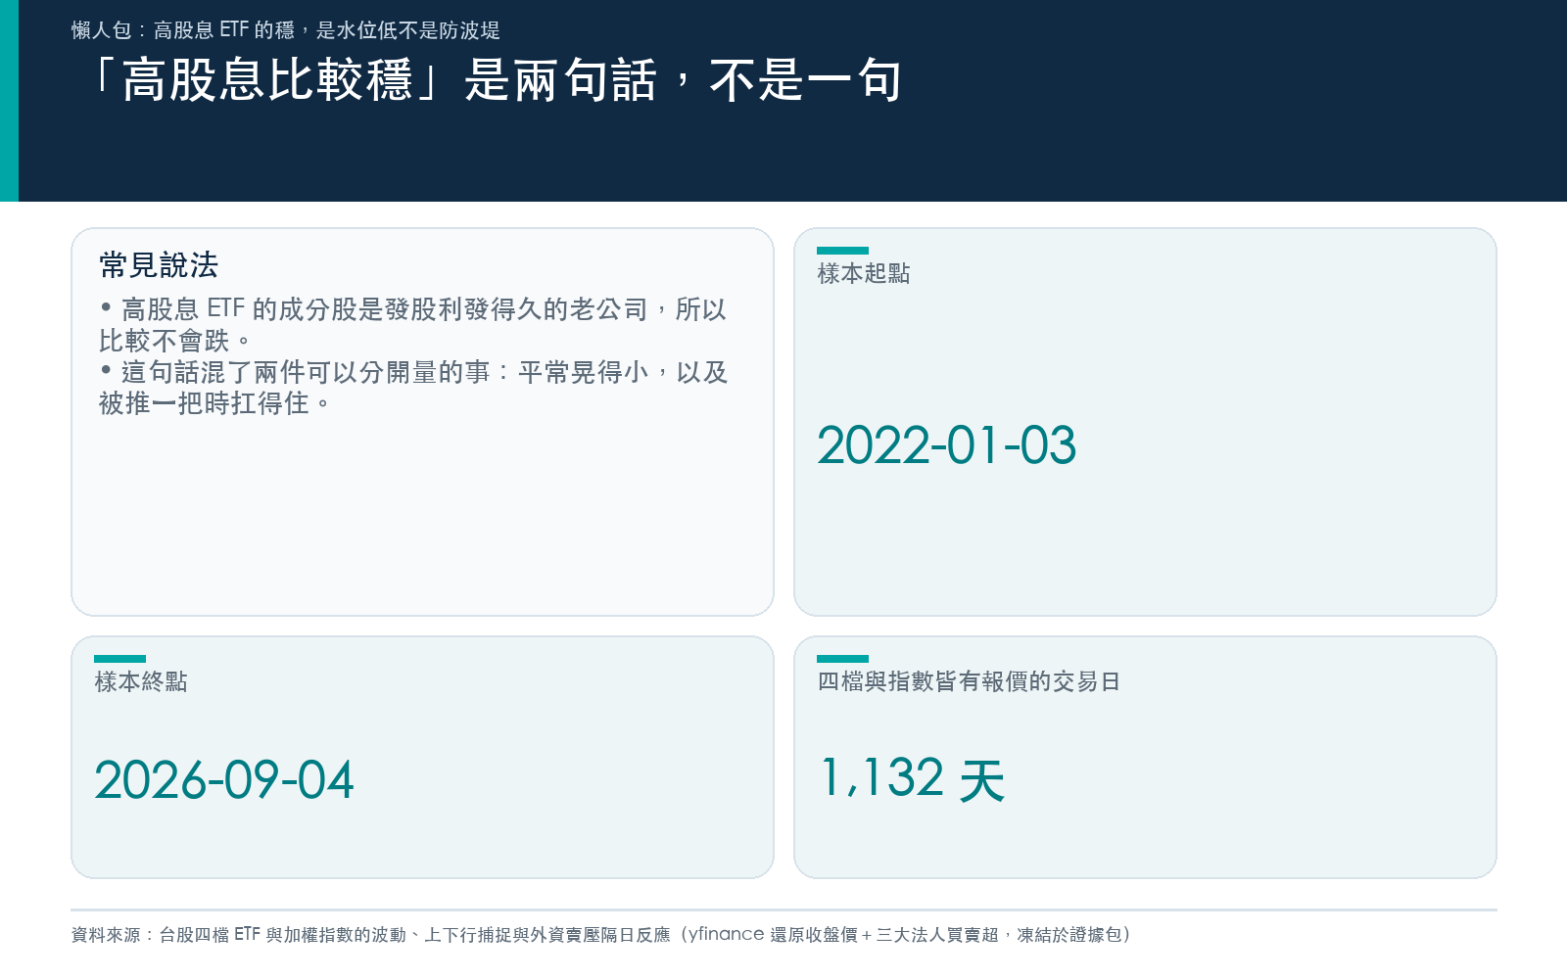Select the subtitle 懶人包：高股息 ETF 的穩

pyautogui.click(x=285, y=30)
